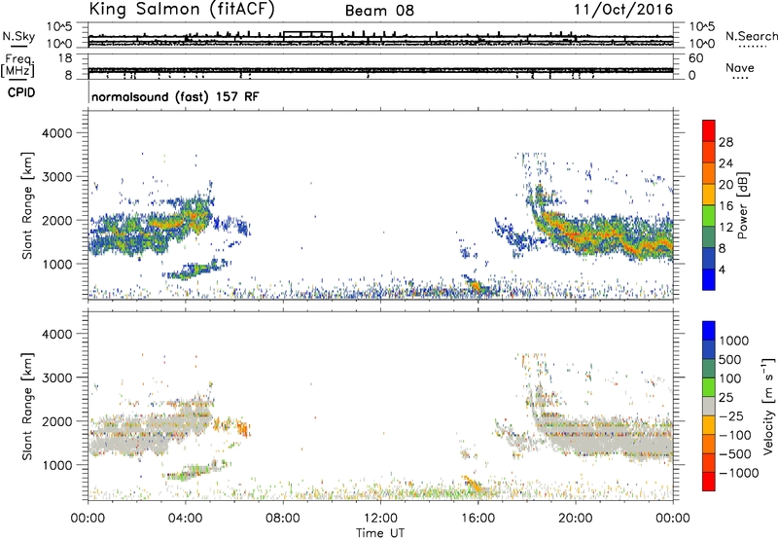778x539 pixels.
Task: Click the green echo patch near 04:00 below 1000 km
Action: click(194, 271)
